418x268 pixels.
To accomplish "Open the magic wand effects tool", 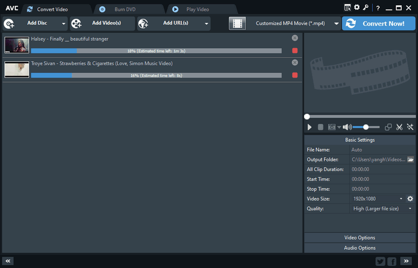I will pyautogui.click(x=410, y=127).
